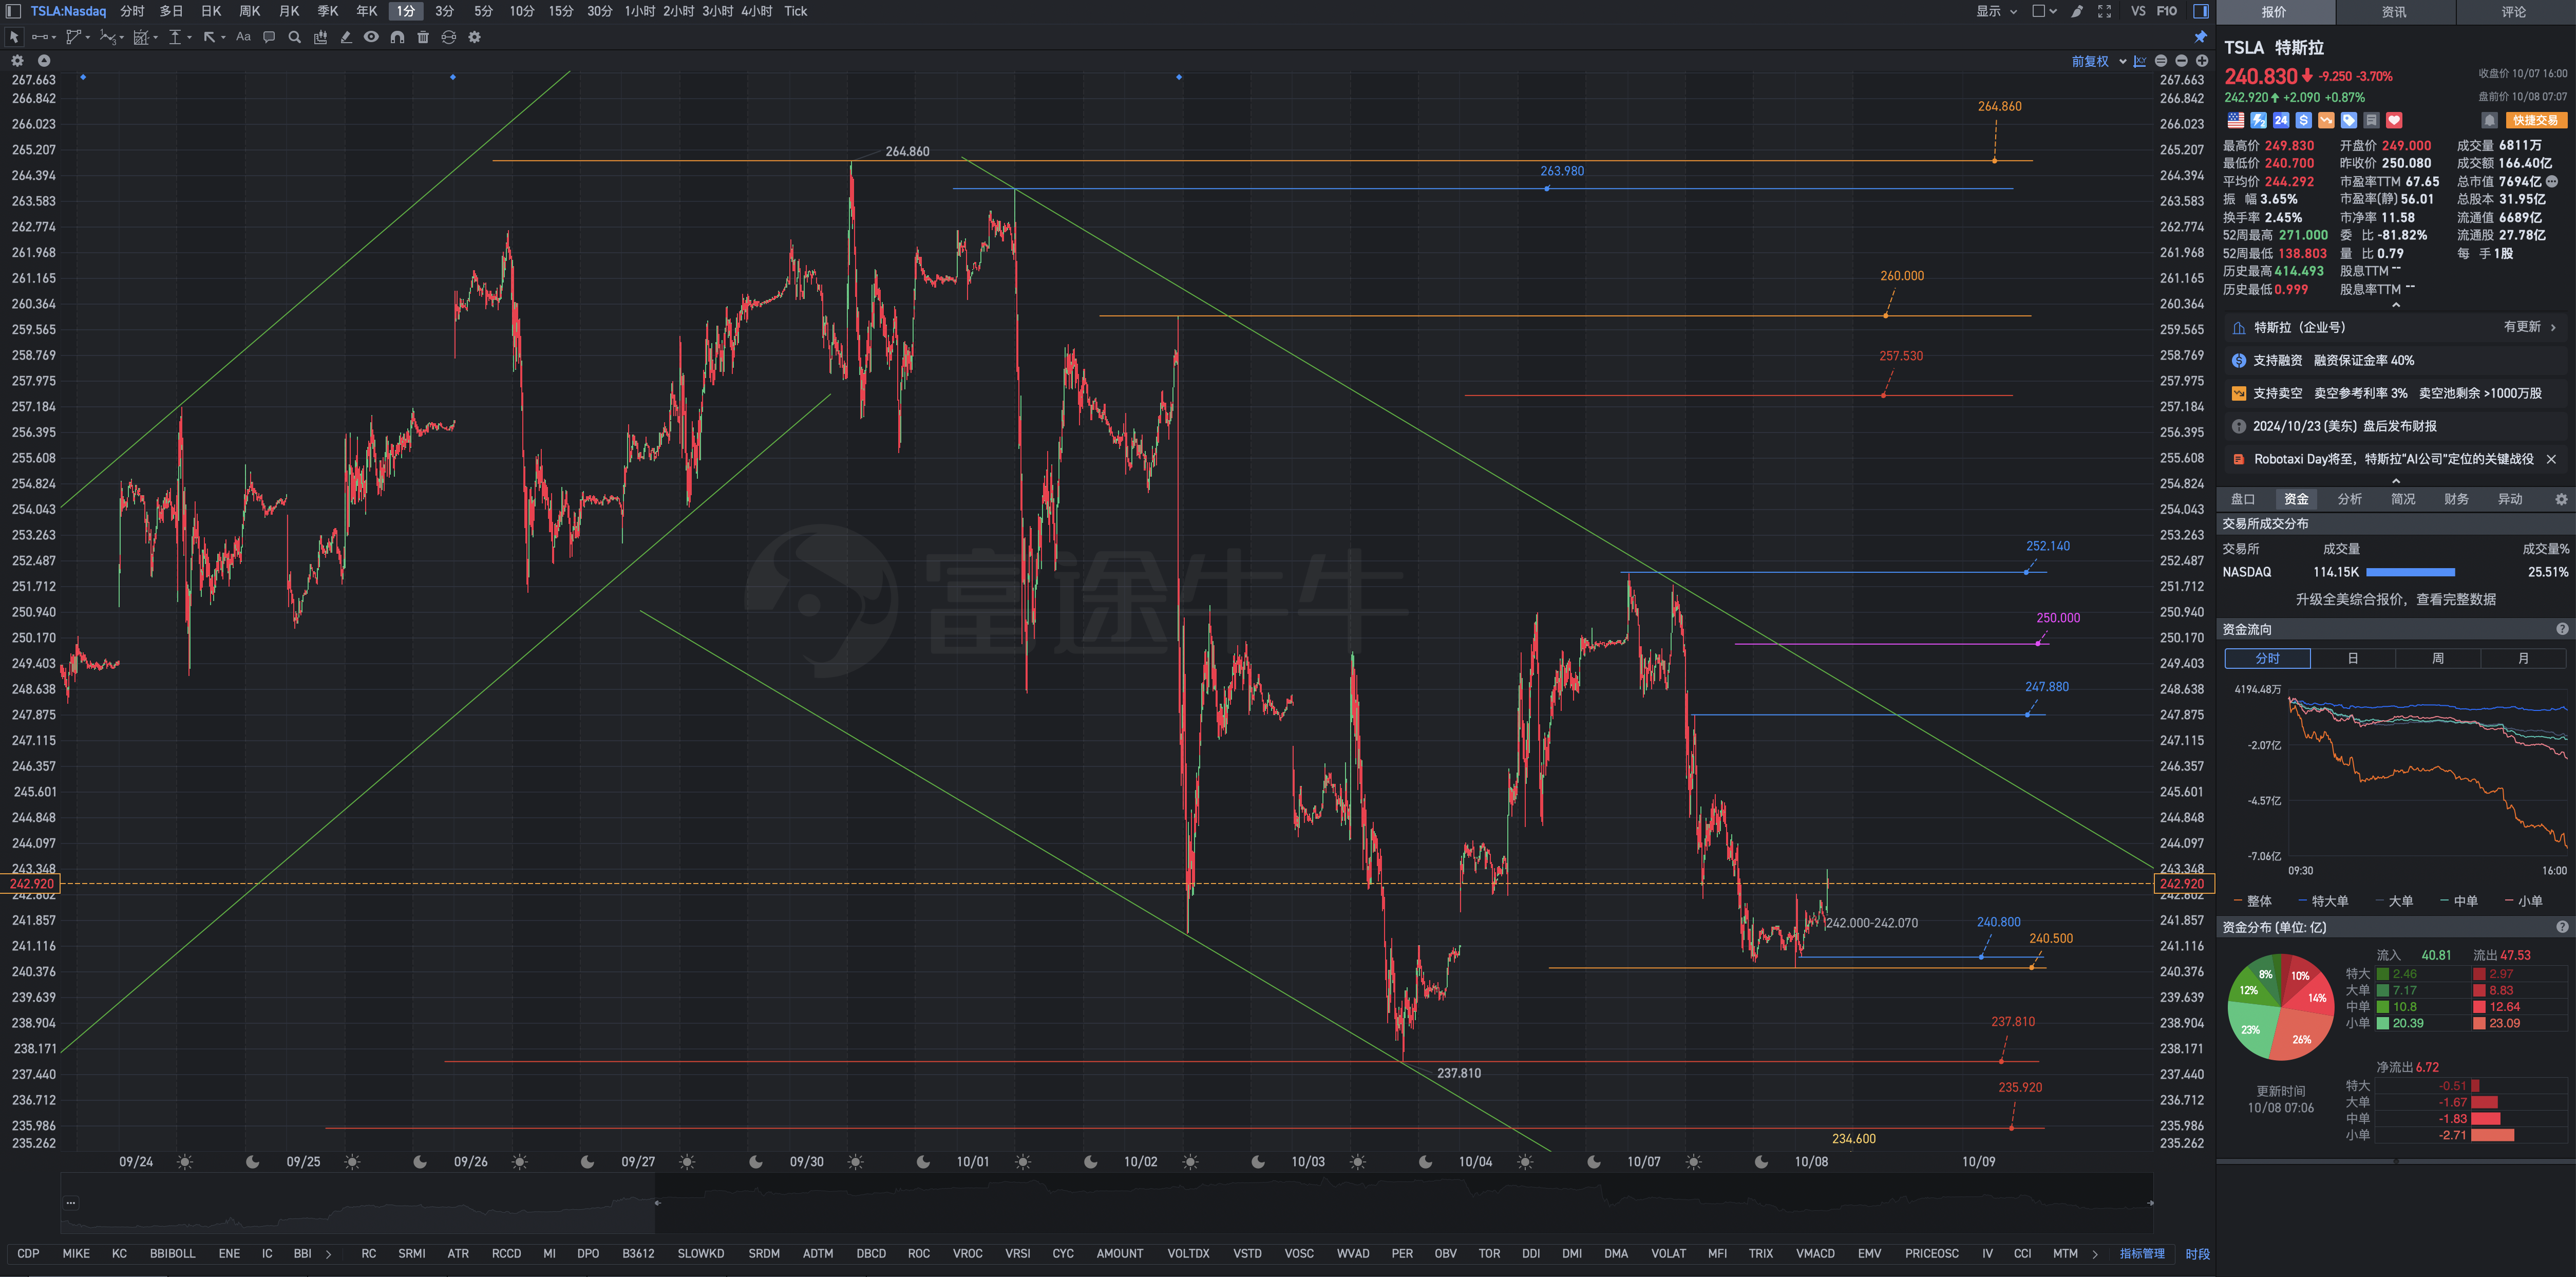Screen dimensions: 2576x1277
Task: Click the candlestick marker tool icon
Action: pyautogui.click(x=320, y=37)
